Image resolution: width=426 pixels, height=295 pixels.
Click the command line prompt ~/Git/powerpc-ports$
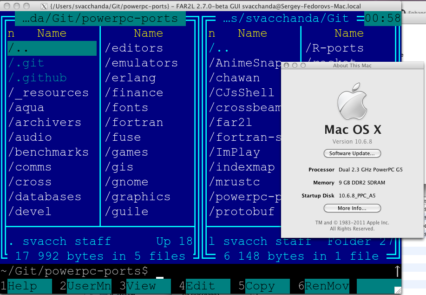tap(74, 271)
